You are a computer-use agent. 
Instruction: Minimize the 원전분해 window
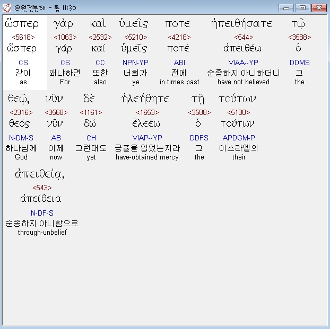[x=286, y=8]
